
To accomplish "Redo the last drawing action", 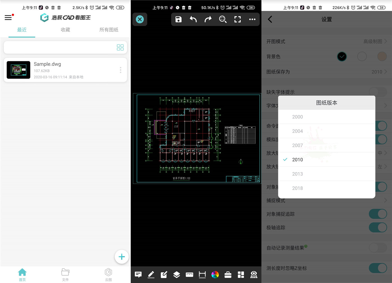I will click(208, 19).
